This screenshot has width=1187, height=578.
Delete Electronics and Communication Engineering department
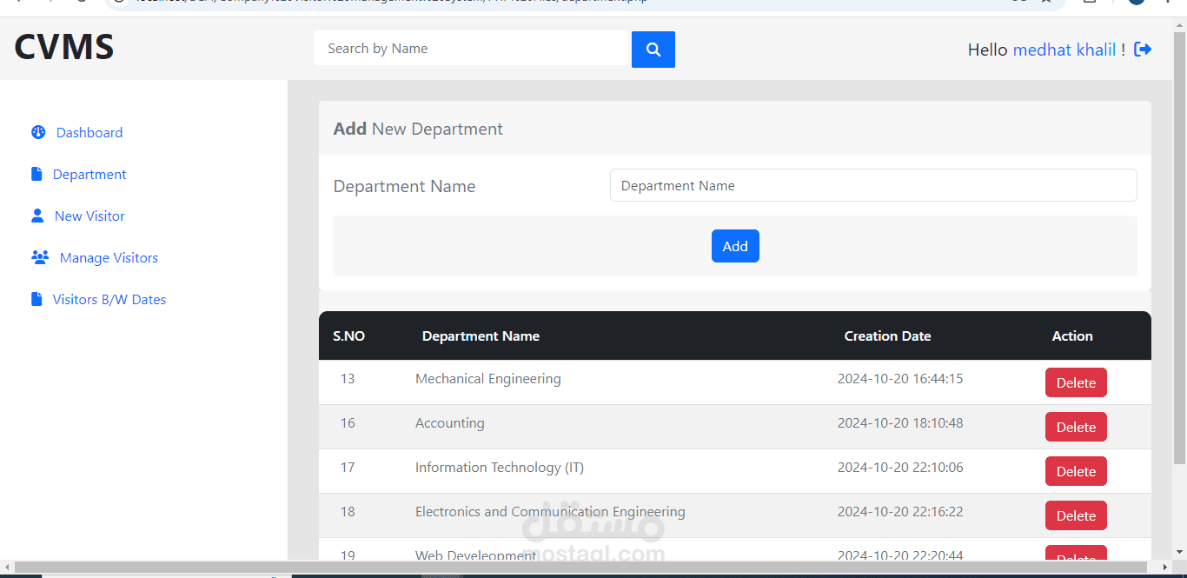1076,515
